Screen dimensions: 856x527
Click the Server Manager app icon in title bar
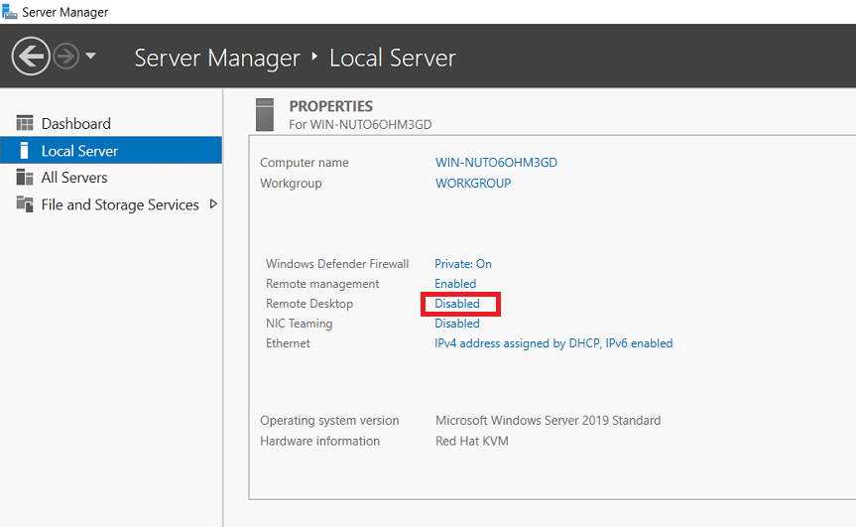9,12
